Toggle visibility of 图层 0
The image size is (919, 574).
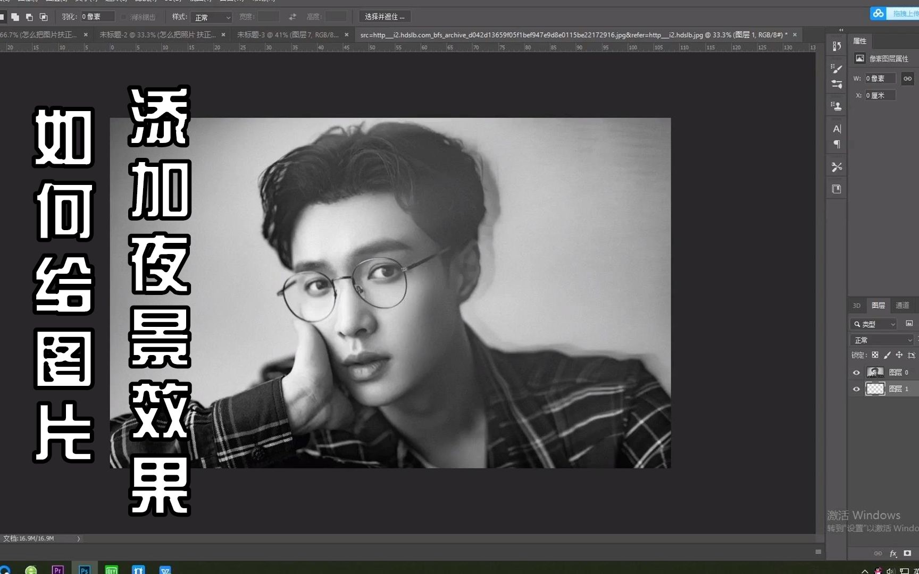(856, 373)
